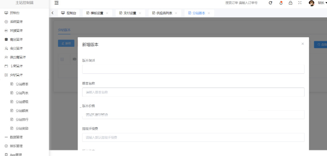Close the 模板设置 tab
327x156 pixels.
pos(107,13)
